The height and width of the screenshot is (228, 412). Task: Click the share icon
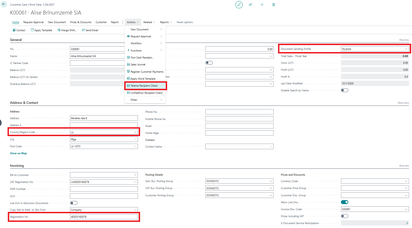(x=250, y=5)
